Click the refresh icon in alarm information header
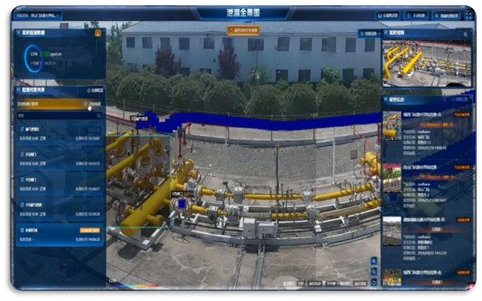The width and height of the screenshot is (482, 301). [x=444, y=99]
